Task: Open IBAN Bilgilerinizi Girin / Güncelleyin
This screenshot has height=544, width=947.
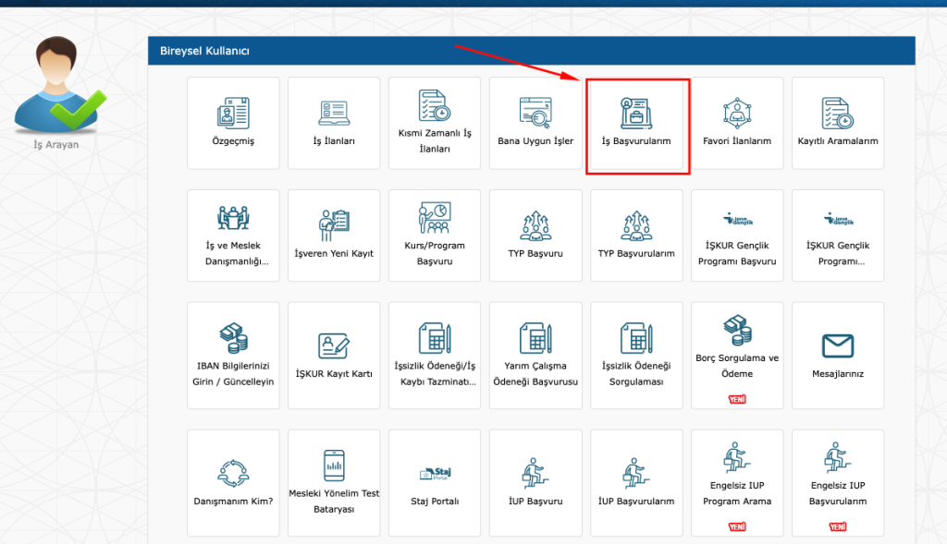Action: coord(233,356)
